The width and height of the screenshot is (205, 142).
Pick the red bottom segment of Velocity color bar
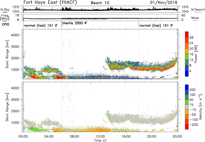[x=187, y=127]
